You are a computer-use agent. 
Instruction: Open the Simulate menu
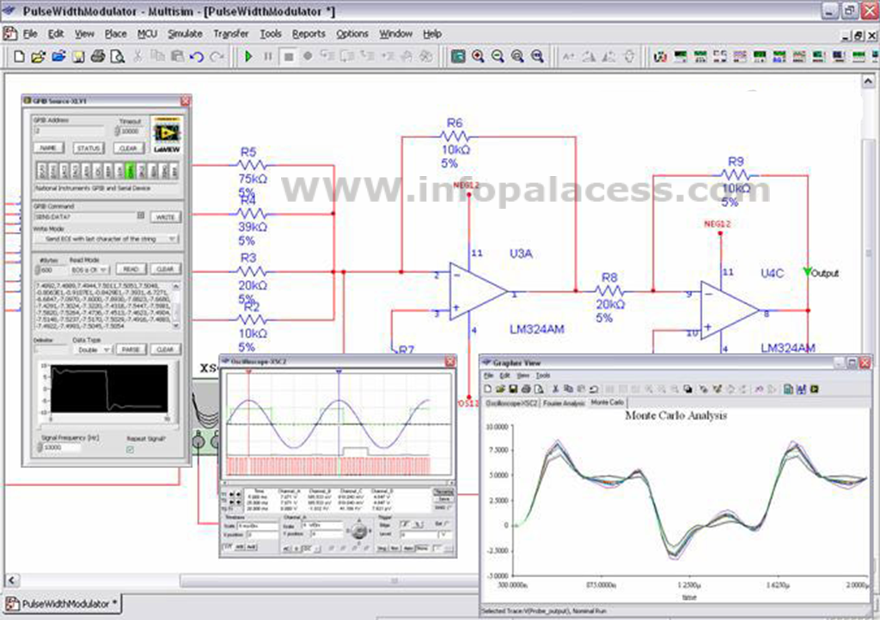(186, 34)
